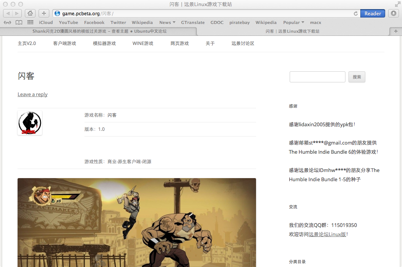Click the globe site icon in address bar
Screen dimensions: 402x267
[x=57, y=14]
